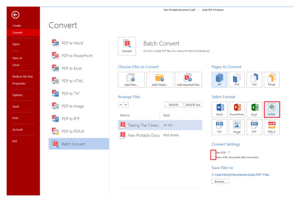Select the PDF to PDF/A icon

55,131
